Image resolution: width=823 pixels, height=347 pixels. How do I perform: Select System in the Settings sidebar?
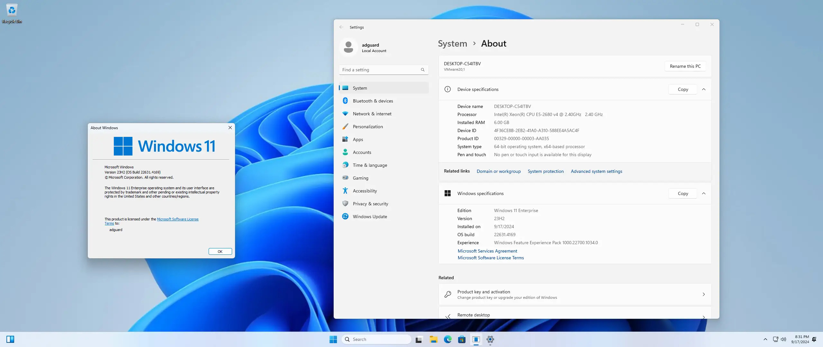coord(359,88)
